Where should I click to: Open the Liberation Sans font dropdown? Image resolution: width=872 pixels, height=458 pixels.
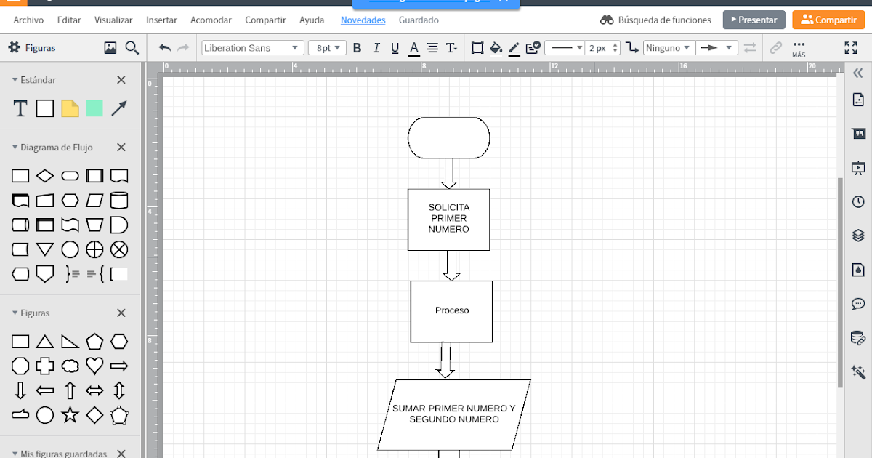(252, 47)
